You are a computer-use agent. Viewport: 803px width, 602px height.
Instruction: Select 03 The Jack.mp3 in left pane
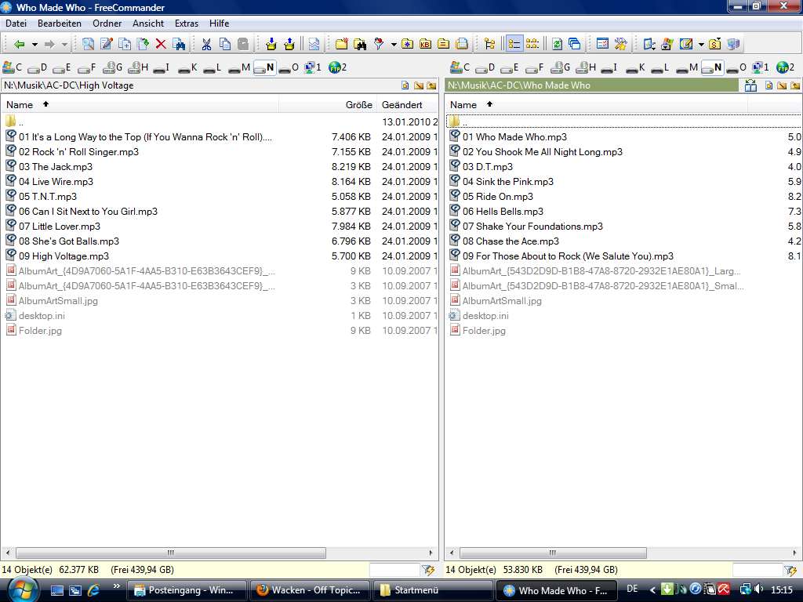tap(56, 167)
